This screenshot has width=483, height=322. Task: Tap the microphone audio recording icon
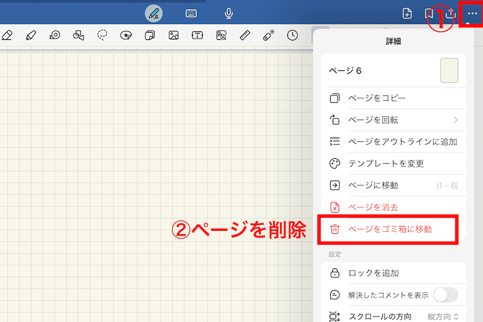click(229, 13)
